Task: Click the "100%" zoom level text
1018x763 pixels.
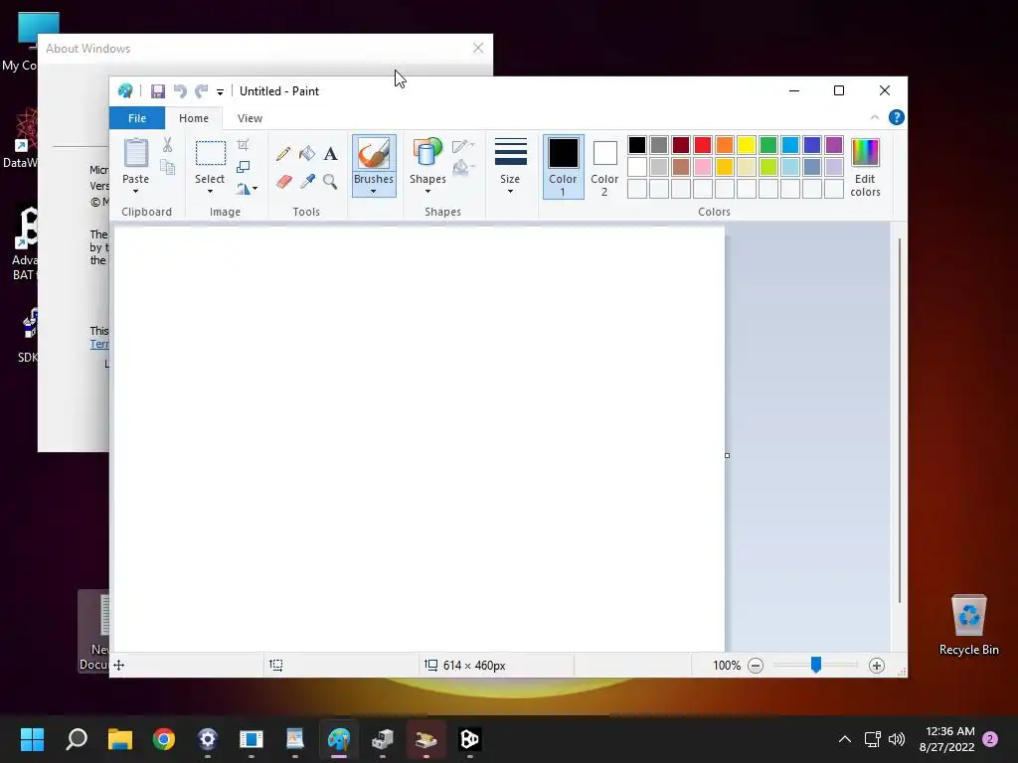Action: tap(727, 665)
